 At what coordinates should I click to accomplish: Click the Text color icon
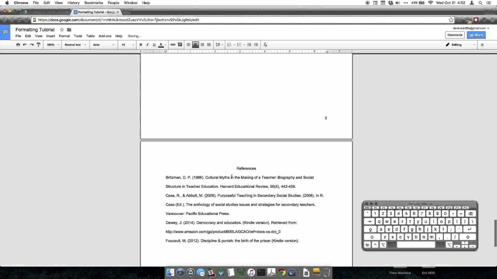pyautogui.click(x=161, y=45)
